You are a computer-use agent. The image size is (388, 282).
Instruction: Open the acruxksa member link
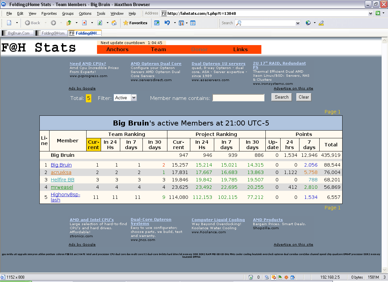pos(61,172)
